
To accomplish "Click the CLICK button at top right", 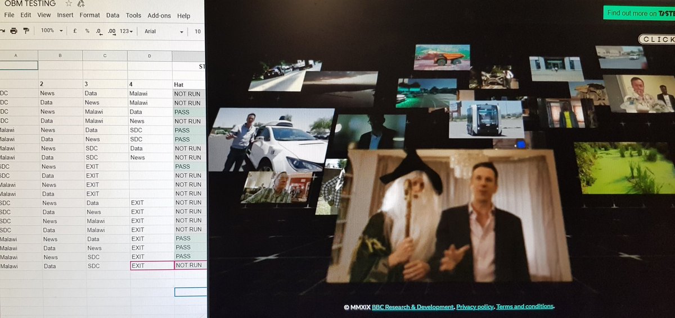I will point(657,39).
